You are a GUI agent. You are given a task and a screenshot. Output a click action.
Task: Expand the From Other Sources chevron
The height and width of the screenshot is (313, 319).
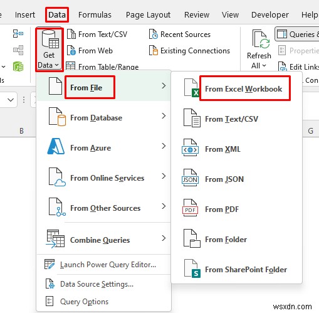pyautogui.click(x=164, y=206)
